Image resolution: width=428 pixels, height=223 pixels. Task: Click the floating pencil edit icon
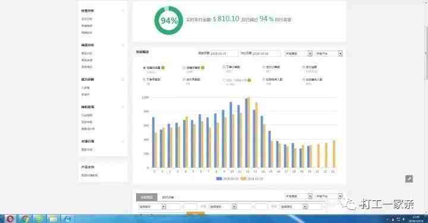[409, 179]
